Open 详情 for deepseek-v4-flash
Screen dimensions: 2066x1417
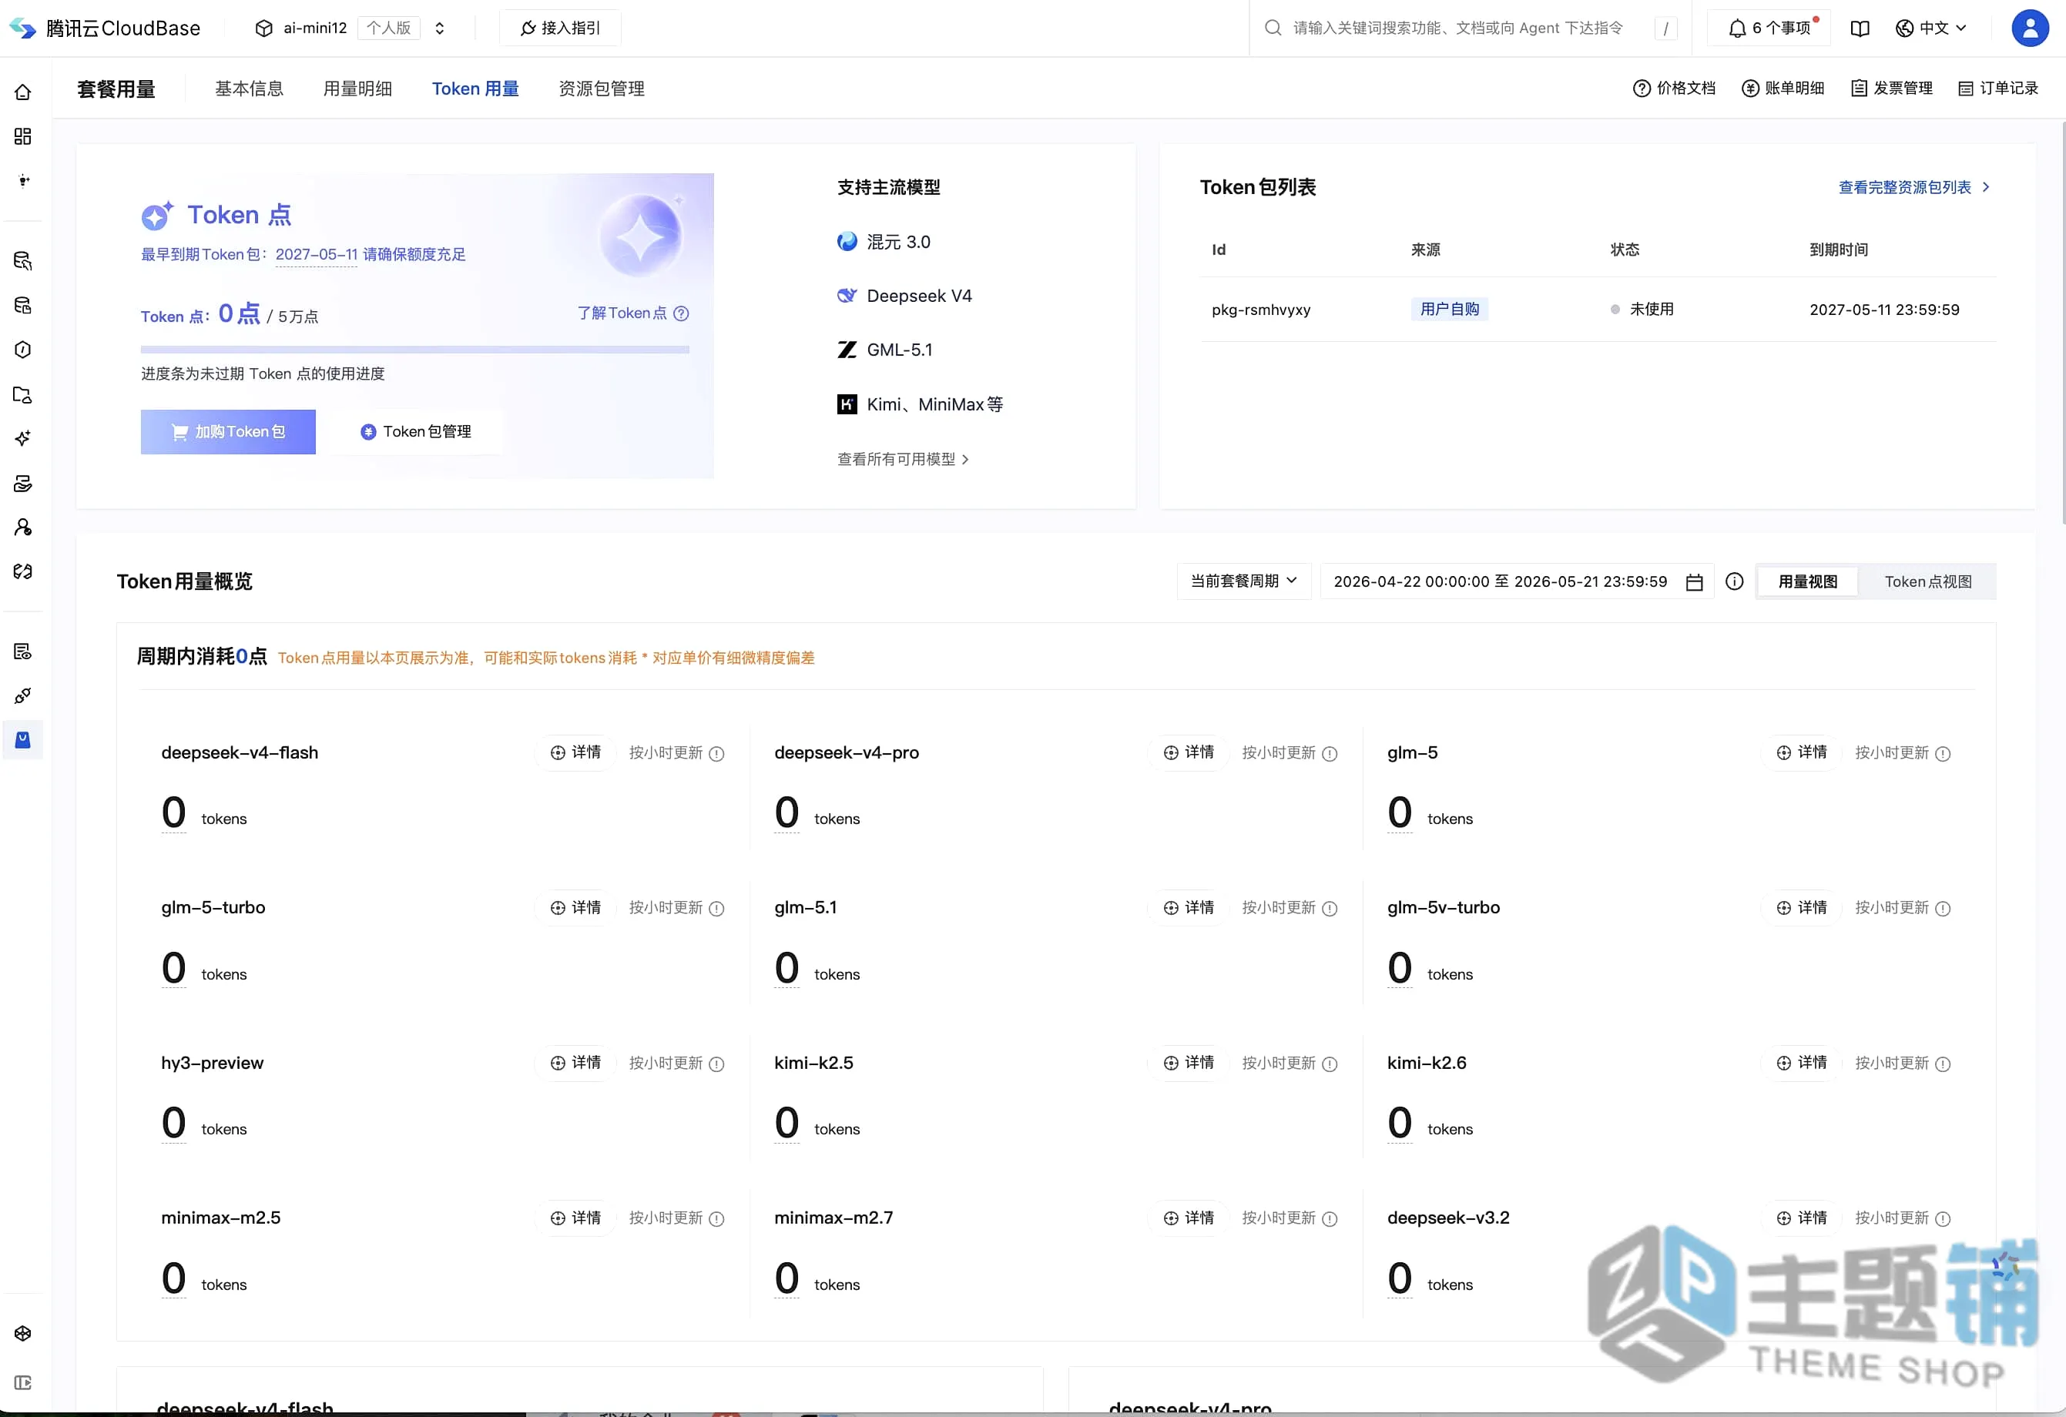(576, 753)
